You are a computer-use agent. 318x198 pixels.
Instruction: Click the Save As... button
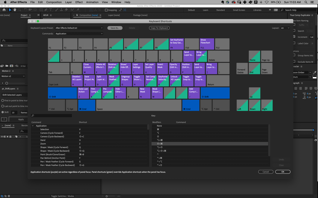(115, 28)
